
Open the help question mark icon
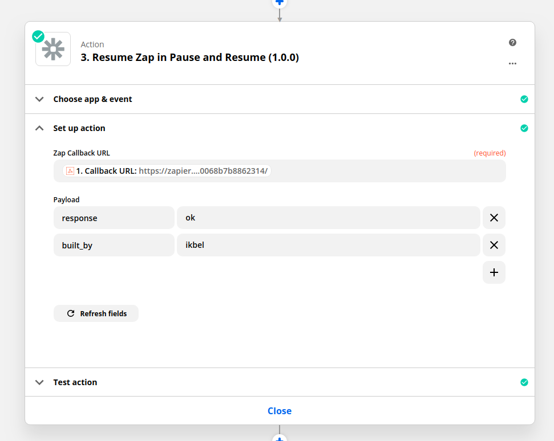(x=512, y=43)
